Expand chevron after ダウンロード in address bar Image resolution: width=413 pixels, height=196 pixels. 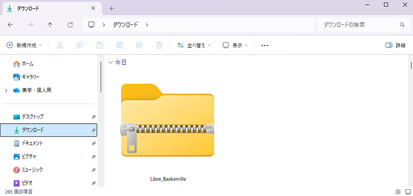(147, 25)
